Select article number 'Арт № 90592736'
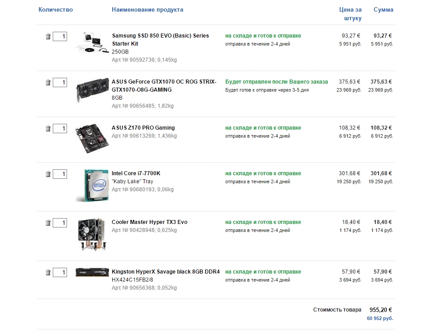Screen dimensions: 421x333 133,60
